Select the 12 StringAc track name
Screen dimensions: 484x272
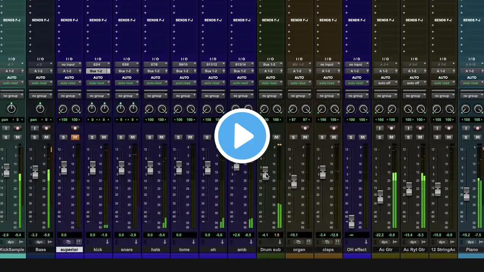point(443,250)
